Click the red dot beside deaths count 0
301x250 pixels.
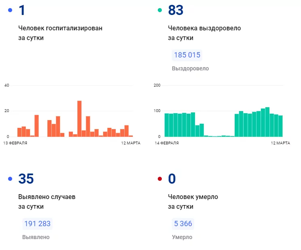160,179
